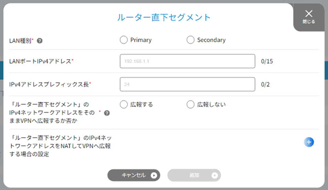328x190 pixels.
Task: Choose the 広報しない radio option
Action: tap(190, 104)
